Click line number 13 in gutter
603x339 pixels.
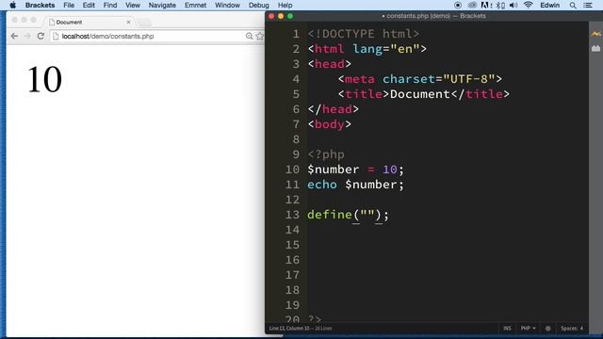(292, 215)
